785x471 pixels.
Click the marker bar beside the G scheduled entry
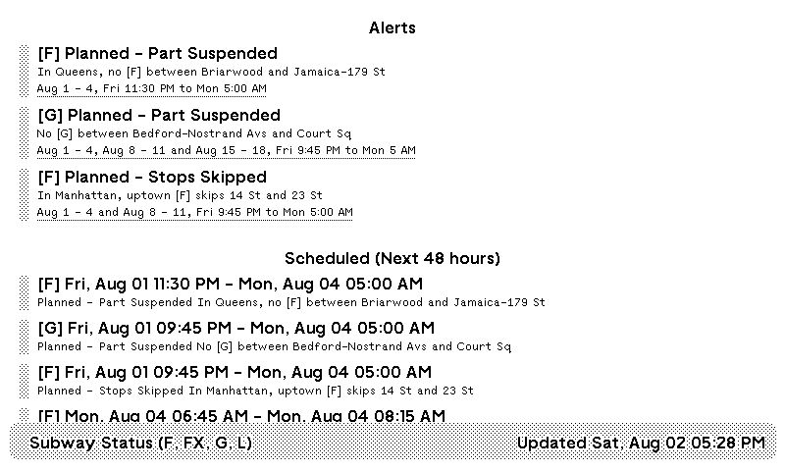point(25,335)
